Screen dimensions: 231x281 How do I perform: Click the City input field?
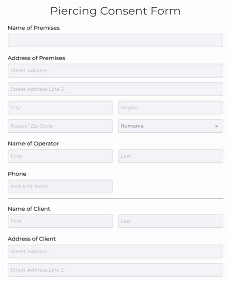click(60, 107)
